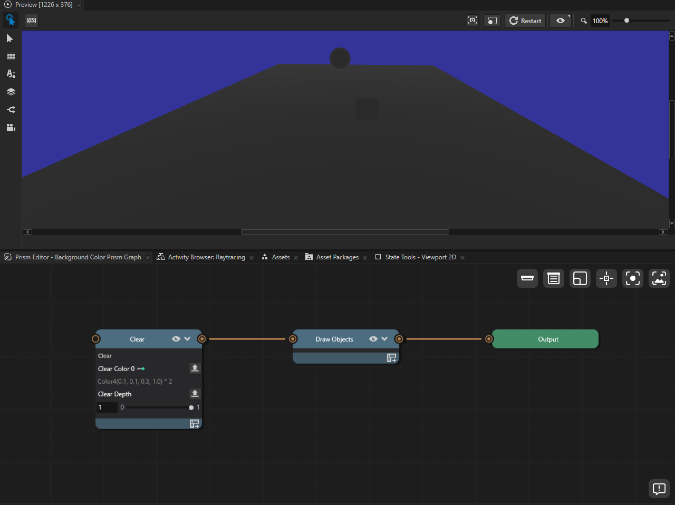Viewport: 675px width, 505px height.
Task: Click the Clear node output port
Action: click(x=202, y=339)
